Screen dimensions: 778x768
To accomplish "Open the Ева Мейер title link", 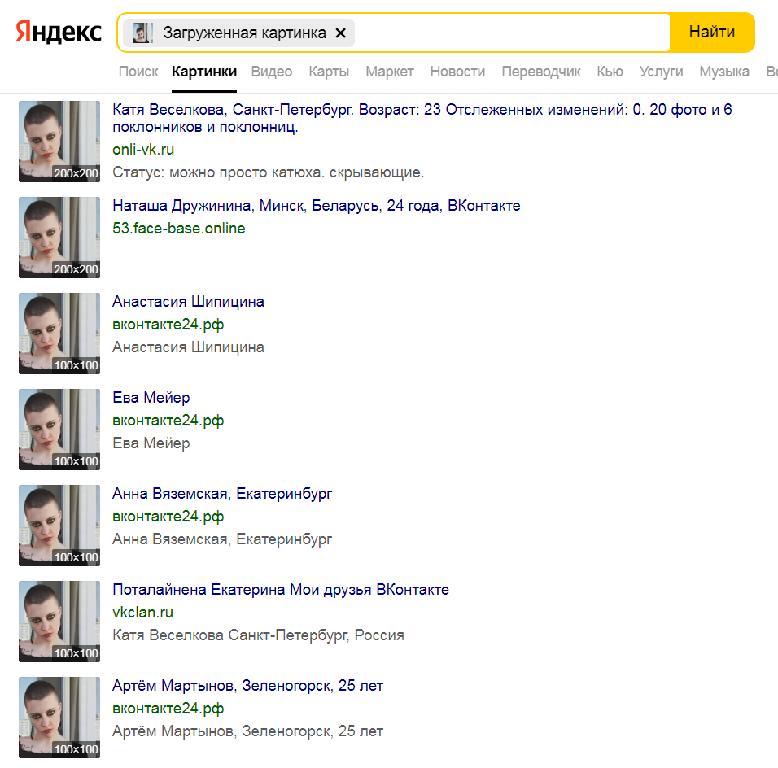I will [151, 397].
